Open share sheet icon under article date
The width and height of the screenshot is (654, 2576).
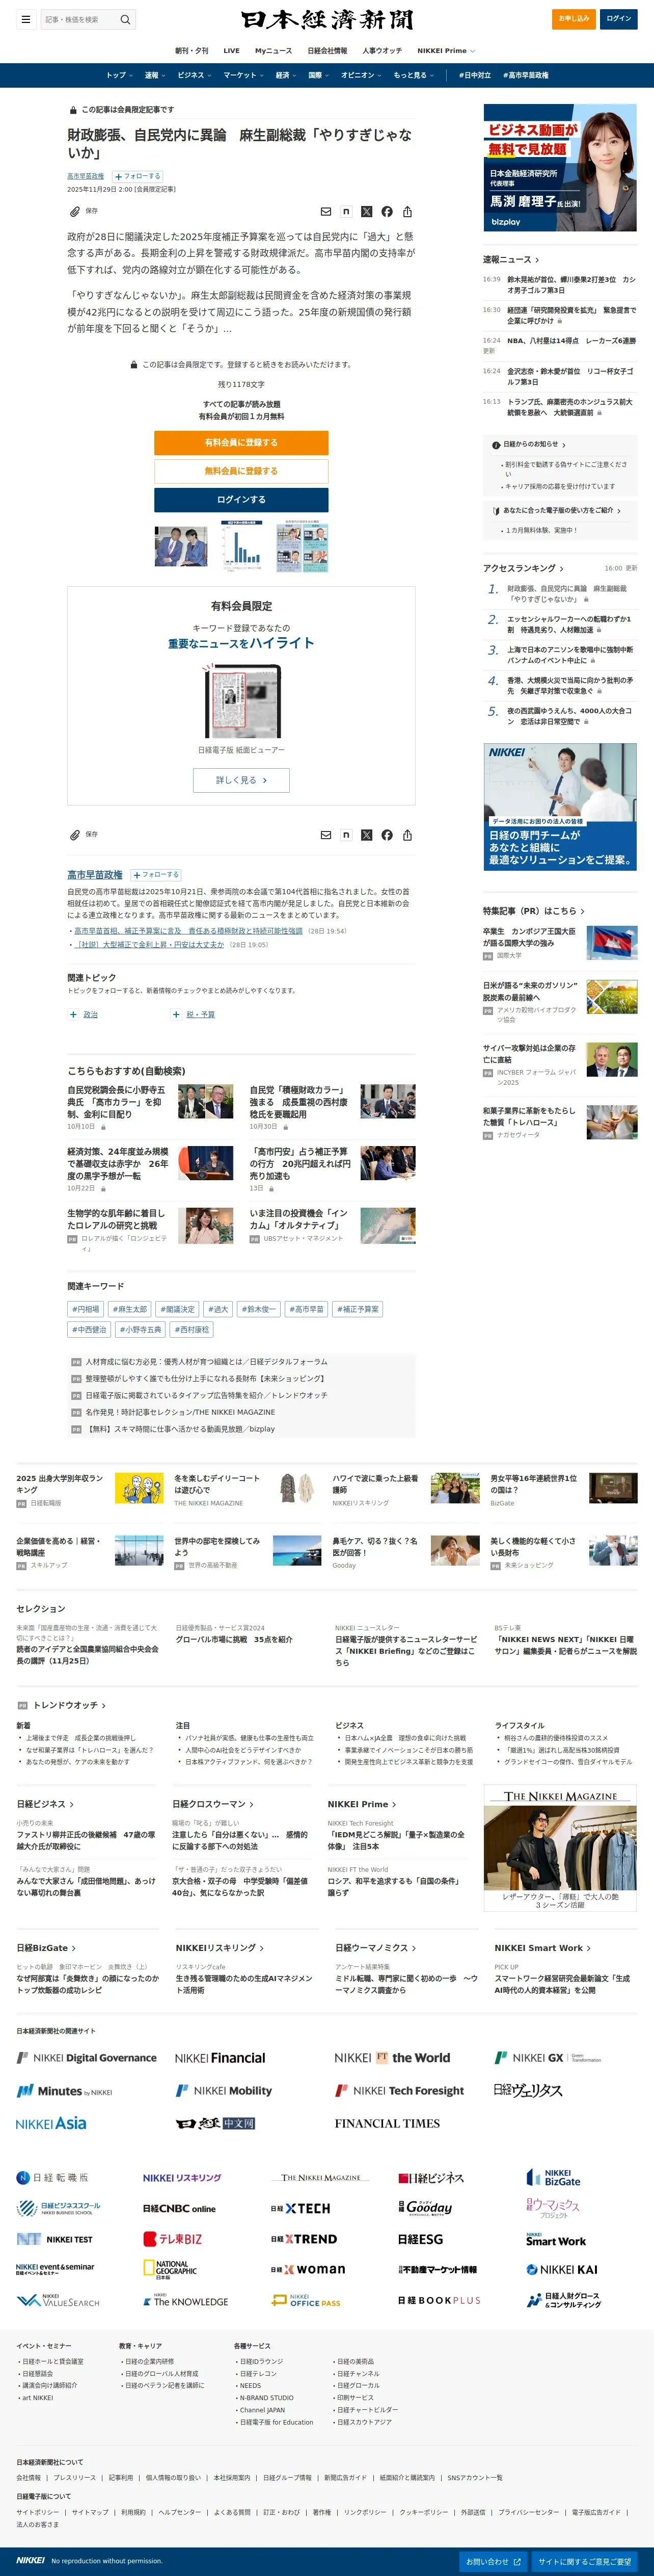coord(407,211)
